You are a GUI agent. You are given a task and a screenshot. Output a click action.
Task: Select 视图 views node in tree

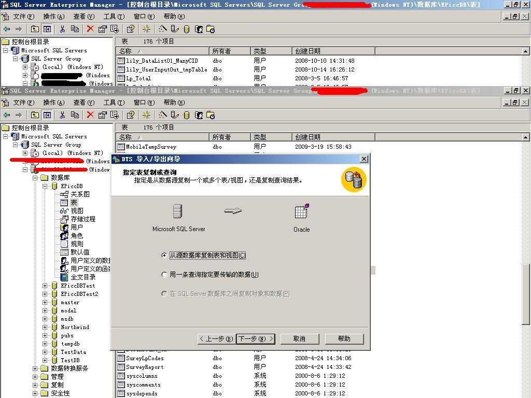77,211
